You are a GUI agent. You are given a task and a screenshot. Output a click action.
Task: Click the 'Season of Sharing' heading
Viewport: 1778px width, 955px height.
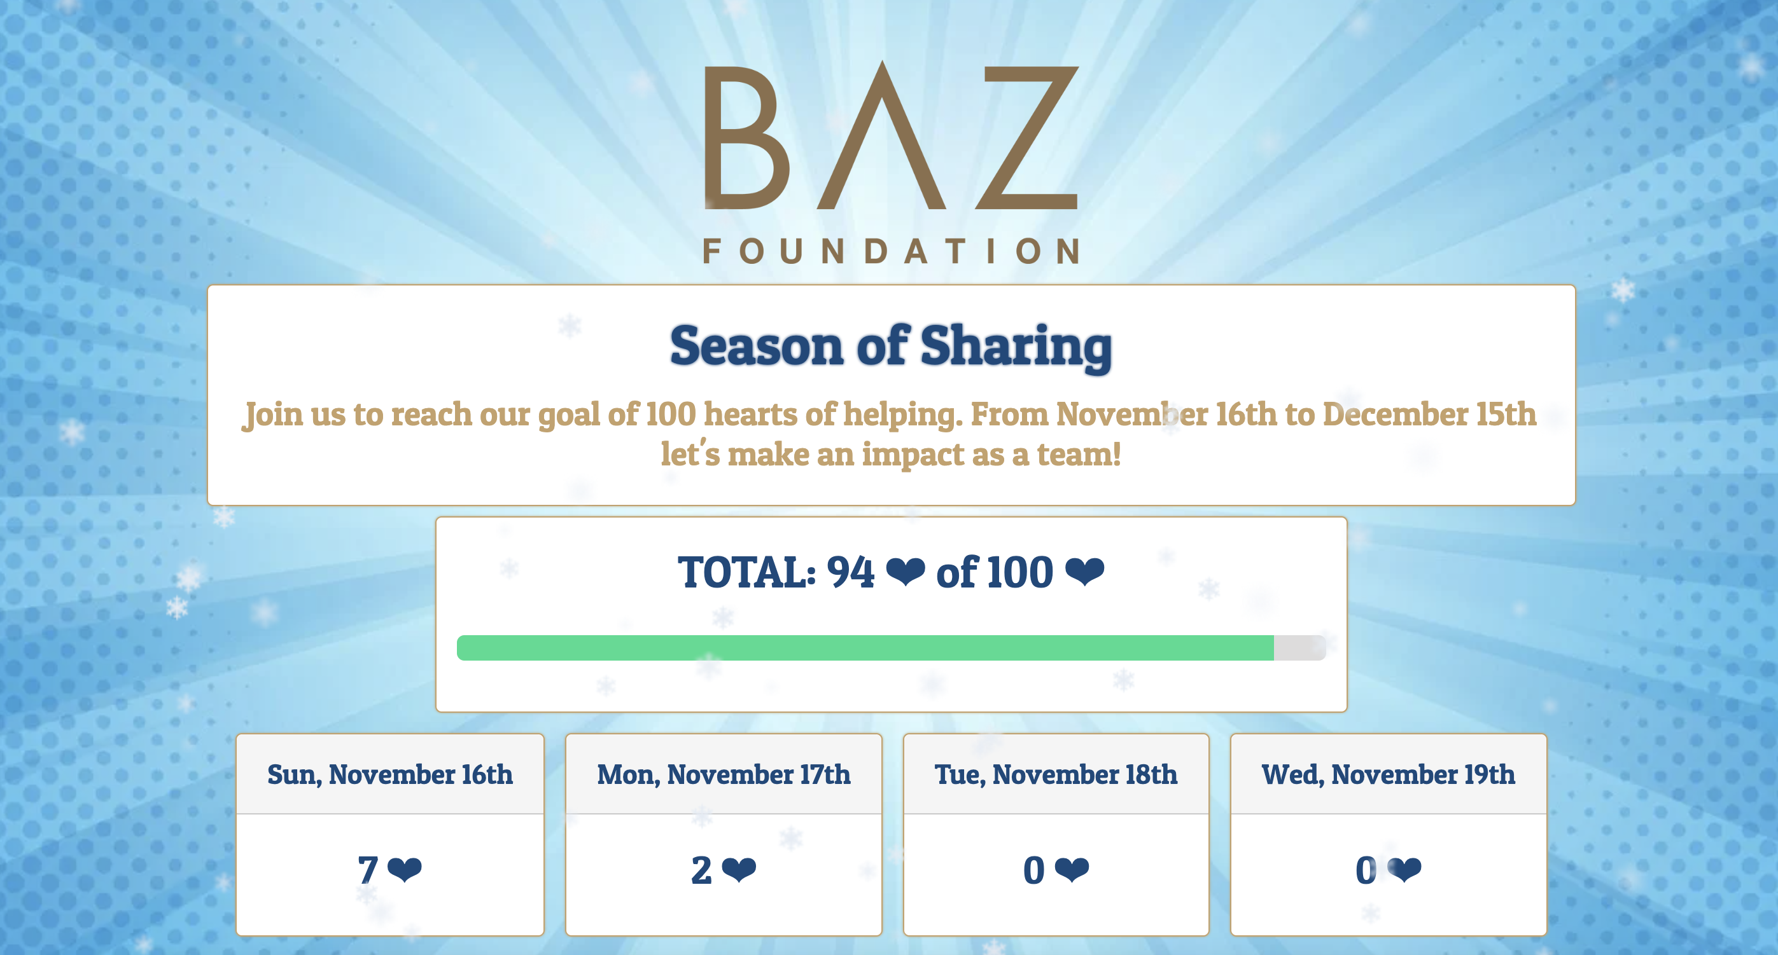[x=890, y=346]
